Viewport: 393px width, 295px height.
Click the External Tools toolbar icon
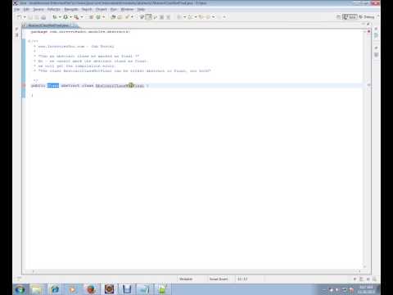[x=76, y=17]
